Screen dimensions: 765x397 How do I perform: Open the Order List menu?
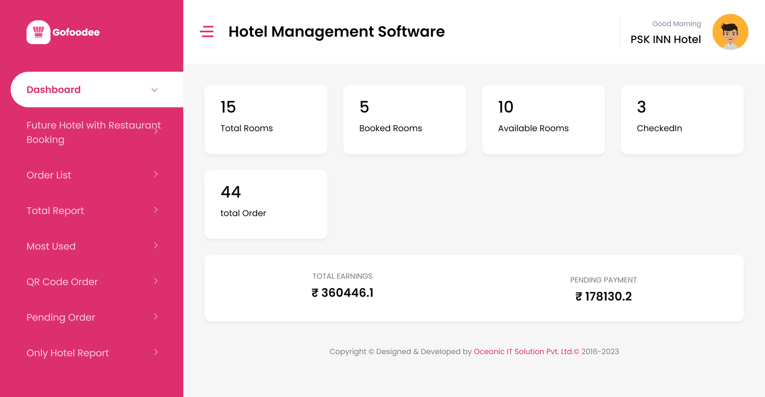coord(49,175)
